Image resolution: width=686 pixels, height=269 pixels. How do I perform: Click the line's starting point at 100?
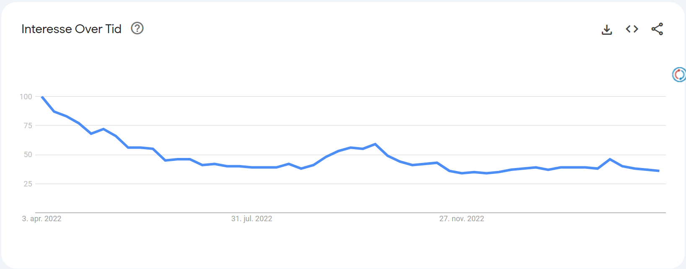click(x=42, y=97)
